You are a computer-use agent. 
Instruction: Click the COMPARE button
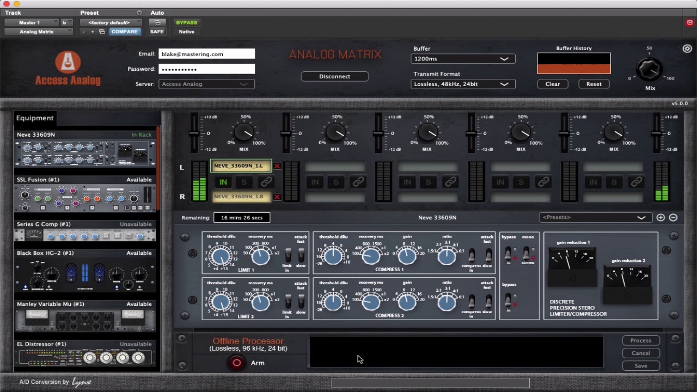125,32
